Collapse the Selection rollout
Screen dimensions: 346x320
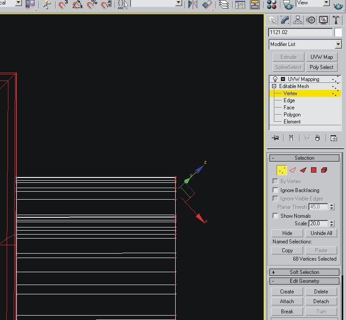click(x=304, y=158)
